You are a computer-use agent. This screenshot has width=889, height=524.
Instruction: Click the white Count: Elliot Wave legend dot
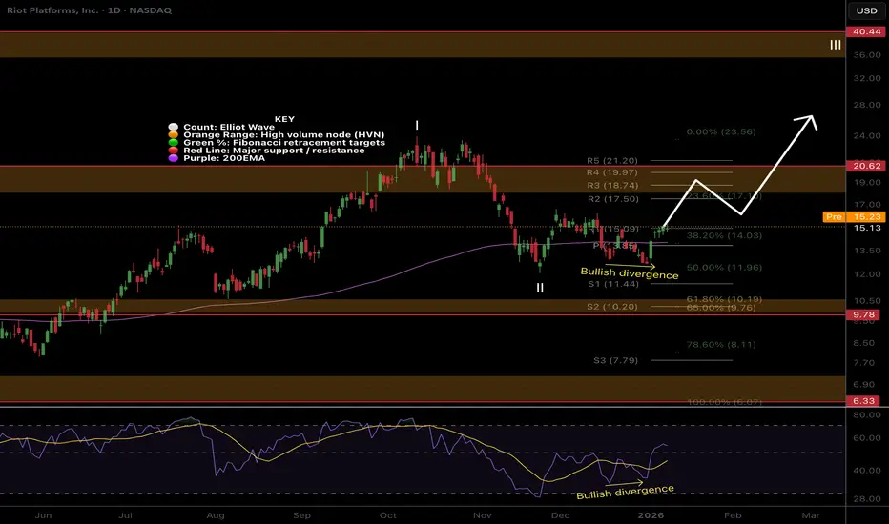pos(174,127)
